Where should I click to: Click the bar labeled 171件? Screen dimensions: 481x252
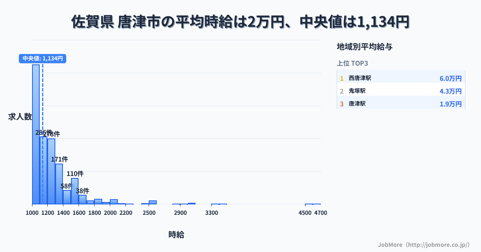coord(59,184)
